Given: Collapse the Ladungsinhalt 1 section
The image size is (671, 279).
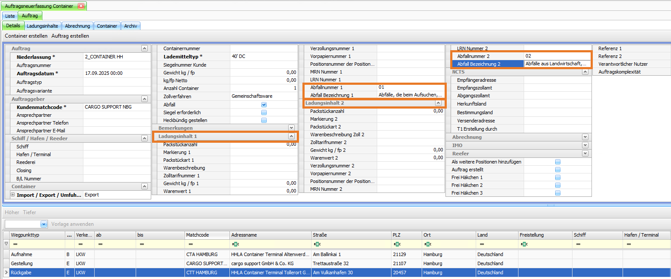Looking at the screenshot, I should (x=291, y=136).
